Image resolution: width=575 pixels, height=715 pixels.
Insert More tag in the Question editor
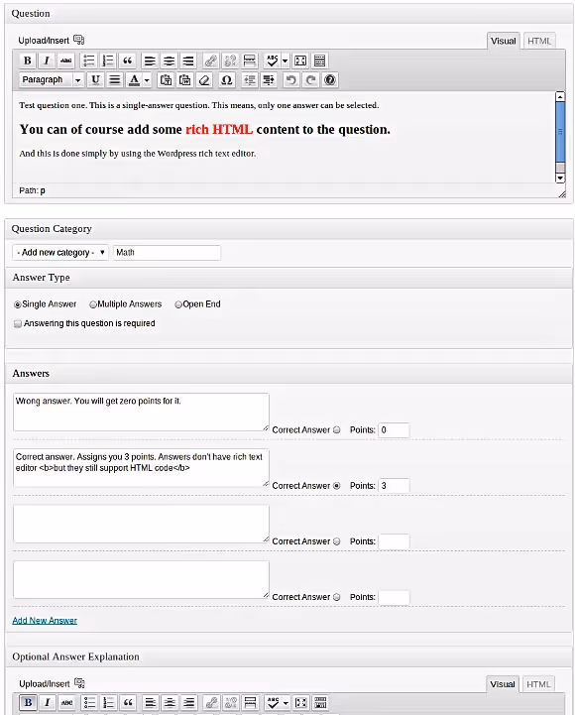250,60
